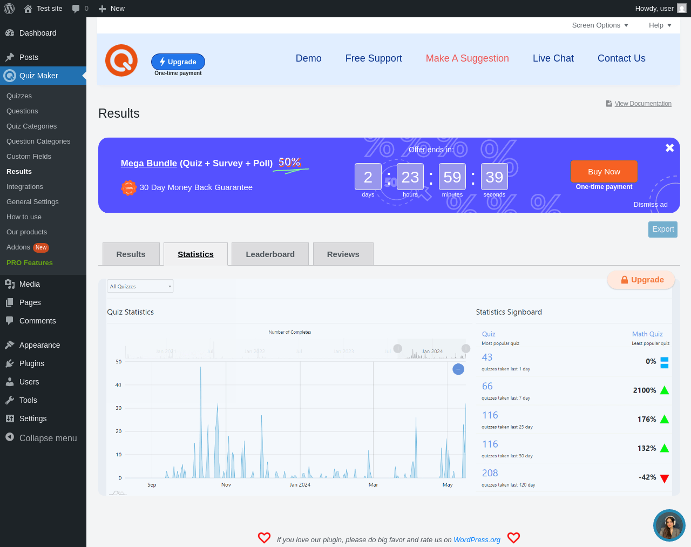The width and height of the screenshot is (691, 547).
Task: Click the right heart icon in footer
Action: pos(514,538)
